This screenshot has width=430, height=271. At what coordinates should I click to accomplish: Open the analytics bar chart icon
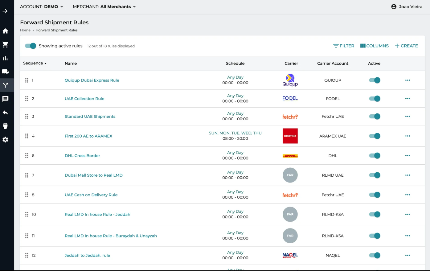click(5, 58)
